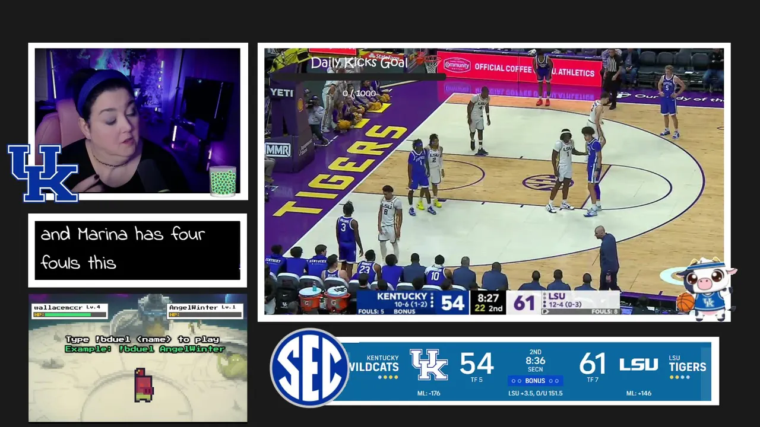Screen dimensions: 760x427
Task: Click the MMR sign on the baseline
Action: tap(278, 149)
